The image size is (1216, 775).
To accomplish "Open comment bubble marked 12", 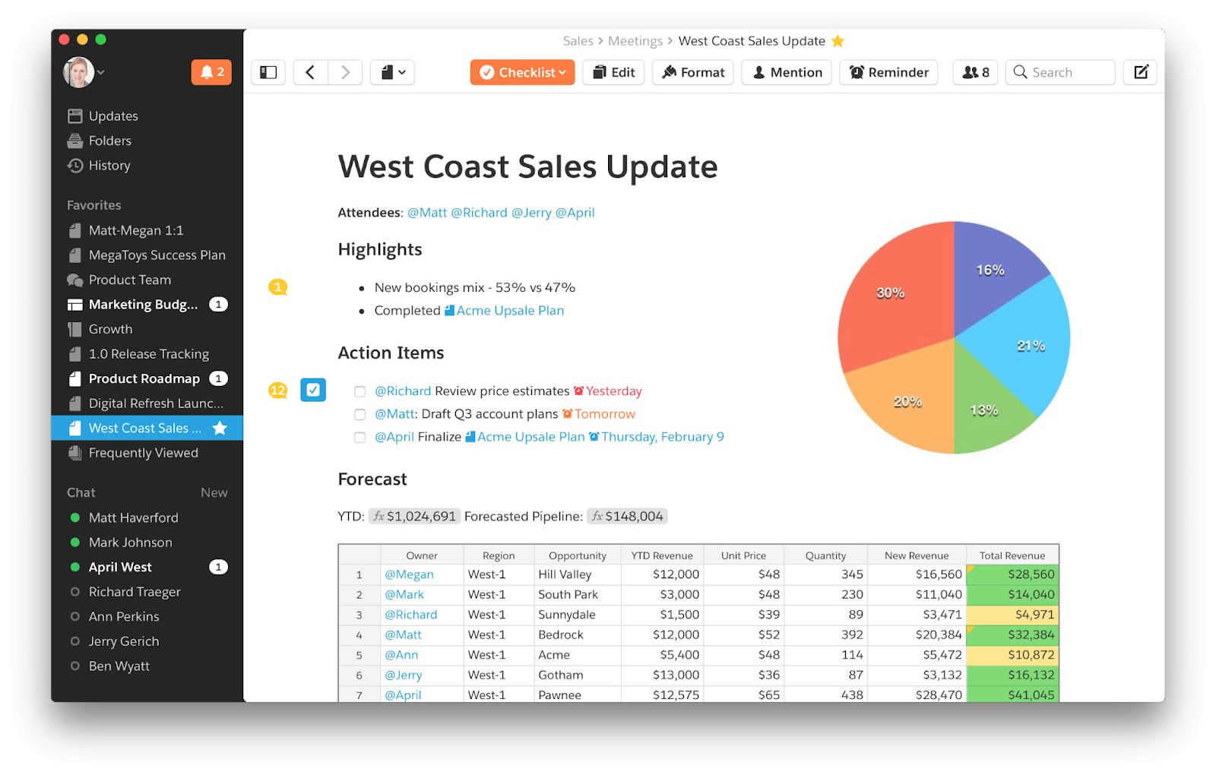I will click(x=278, y=391).
